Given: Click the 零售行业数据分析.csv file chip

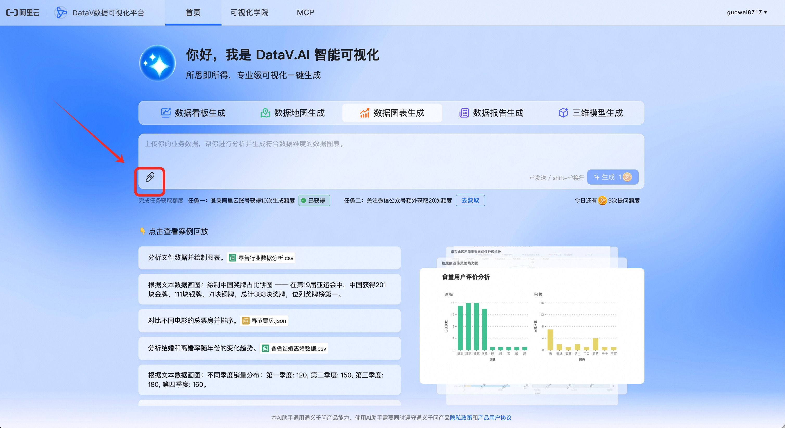Looking at the screenshot, I should coord(261,258).
